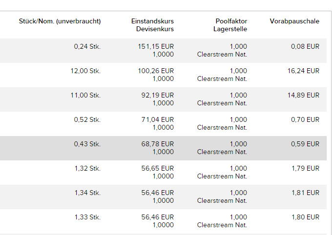The width and height of the screenshot is (334, 235).
Task: Select the 1,79 EUR Vorabpauschale amount
Action: coord(305,169)
